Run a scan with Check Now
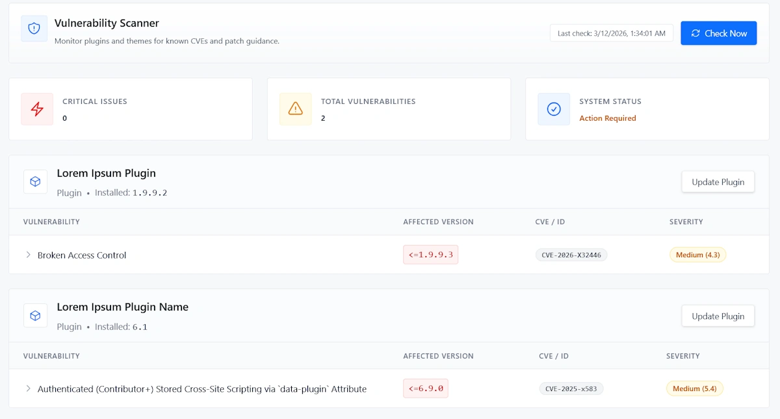 pyautogui.click(x=719, y=33)
